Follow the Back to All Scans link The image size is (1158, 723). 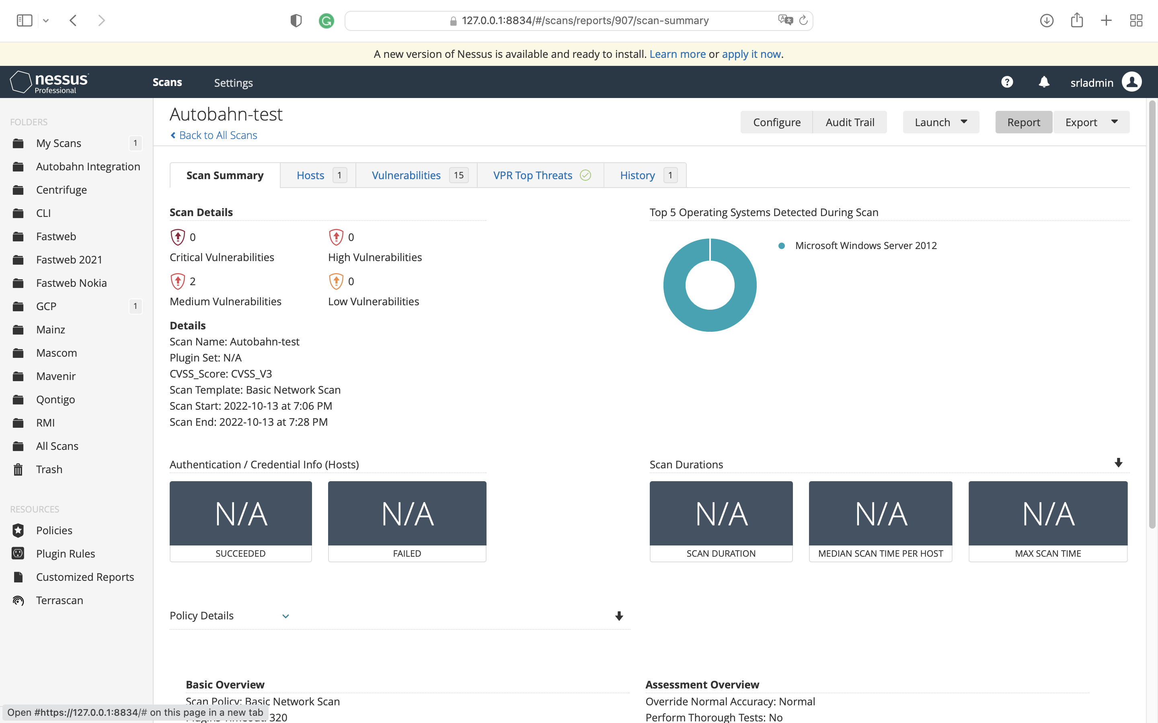[214, 135]
